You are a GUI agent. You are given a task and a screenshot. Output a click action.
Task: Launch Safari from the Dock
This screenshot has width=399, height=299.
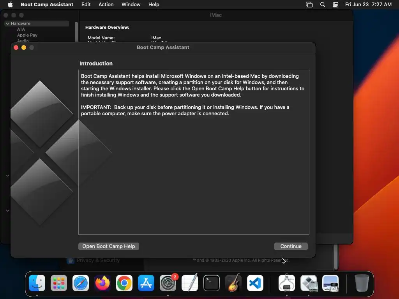81,283
